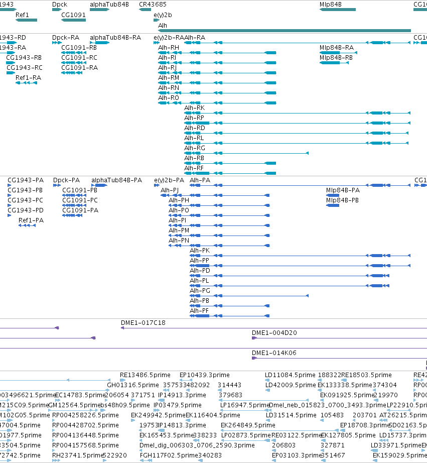Click the Mlp84B-PB protein feature
Screen dimensions: 427x463
click(x=333, y=205)
